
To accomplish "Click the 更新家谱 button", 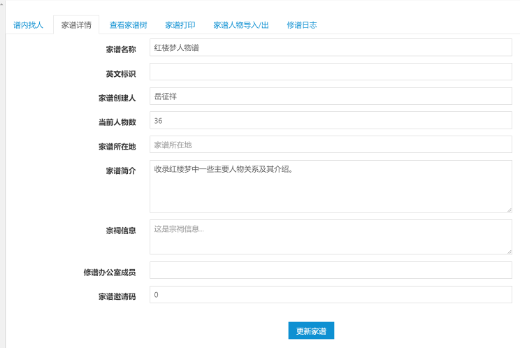I will 311,331.
